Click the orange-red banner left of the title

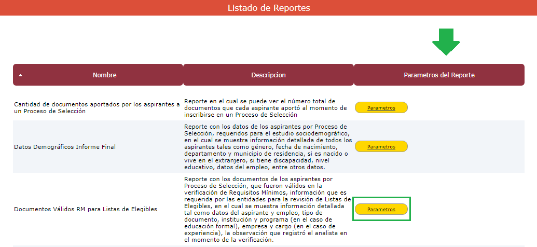[104, 8]
